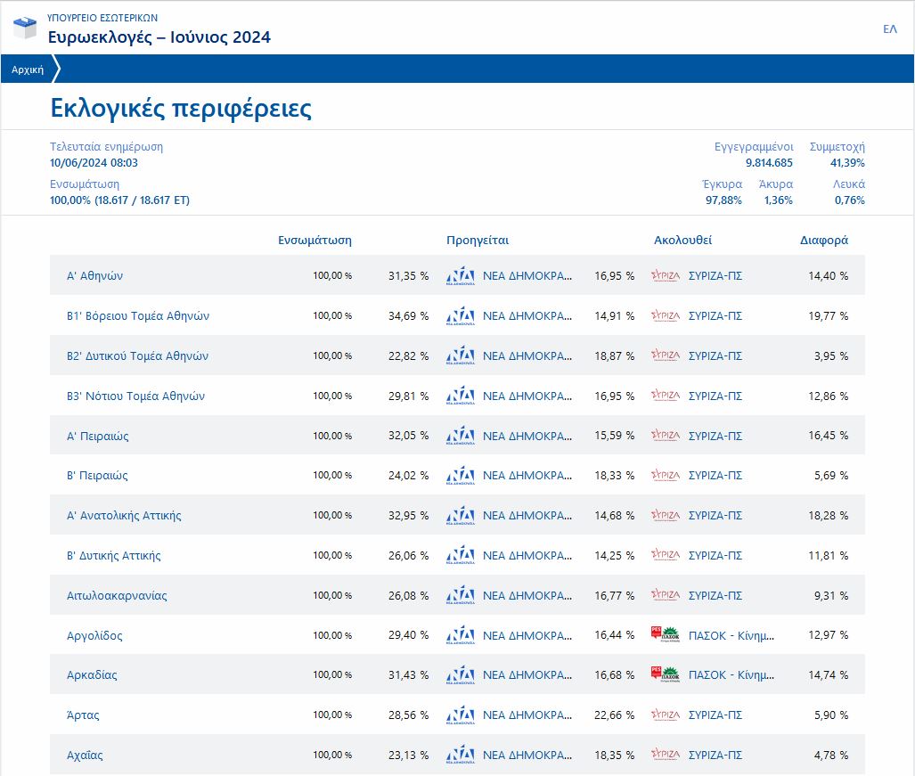Viewport: 915px width, 776px height.
Task: Sort by the Διαφορά column header
Action: 823,241
